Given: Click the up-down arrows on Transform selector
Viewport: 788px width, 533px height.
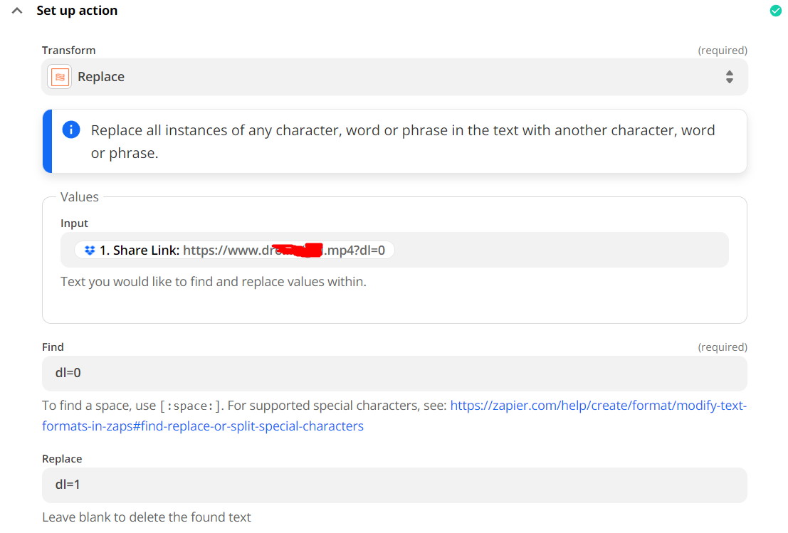Looking at the screenshot, I should click(x=730, y=77).
